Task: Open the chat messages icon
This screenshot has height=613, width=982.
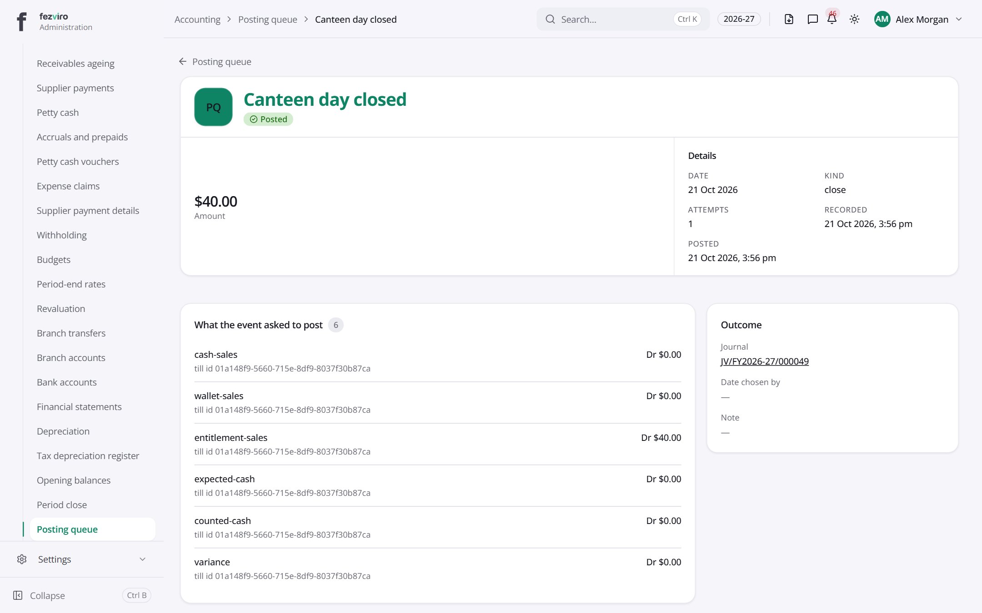Action: pyautogui.click(x=812, y=19)
